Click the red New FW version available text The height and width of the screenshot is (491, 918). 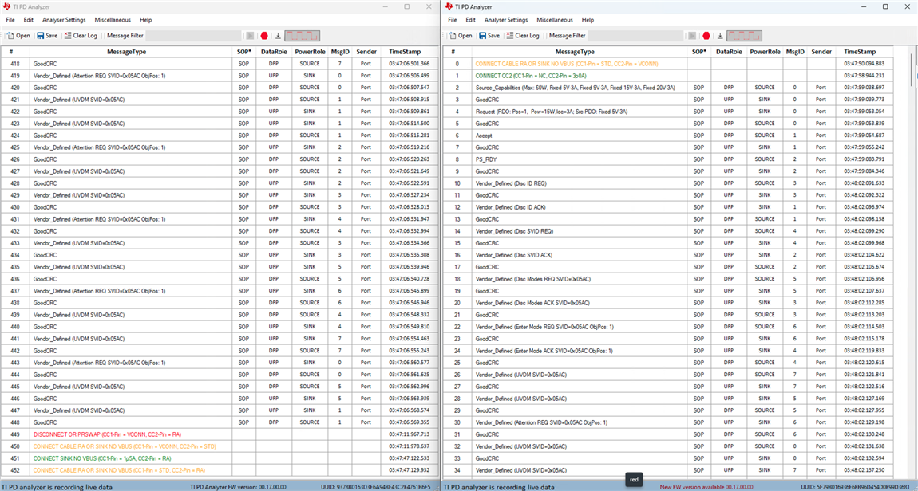(706, 486)
